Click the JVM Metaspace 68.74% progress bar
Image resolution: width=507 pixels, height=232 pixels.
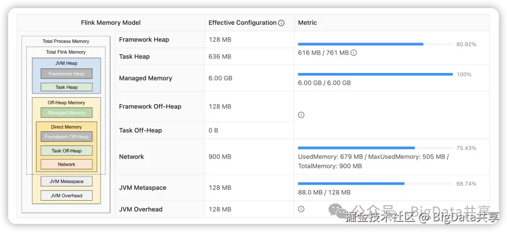(351, 184)
